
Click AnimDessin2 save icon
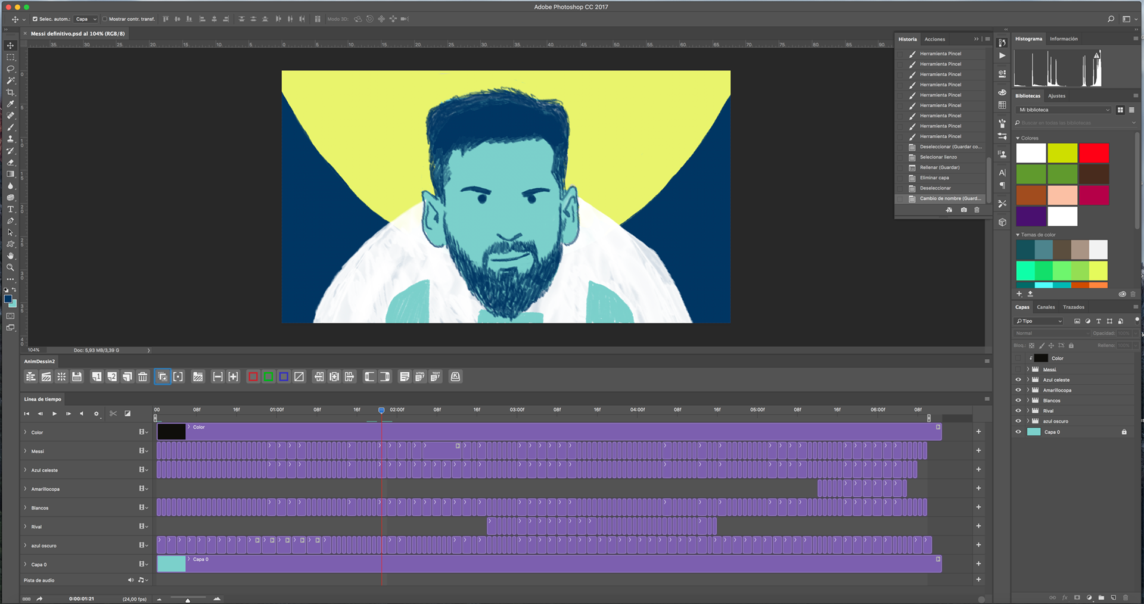77,376
